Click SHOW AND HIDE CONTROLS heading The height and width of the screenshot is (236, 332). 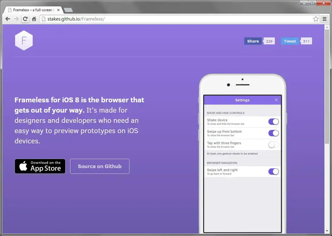point(226,113)
